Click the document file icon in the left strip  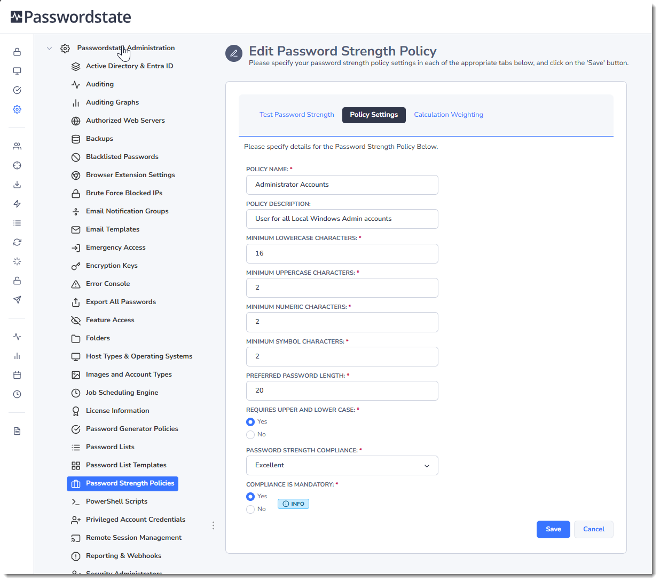coord(17,431)
